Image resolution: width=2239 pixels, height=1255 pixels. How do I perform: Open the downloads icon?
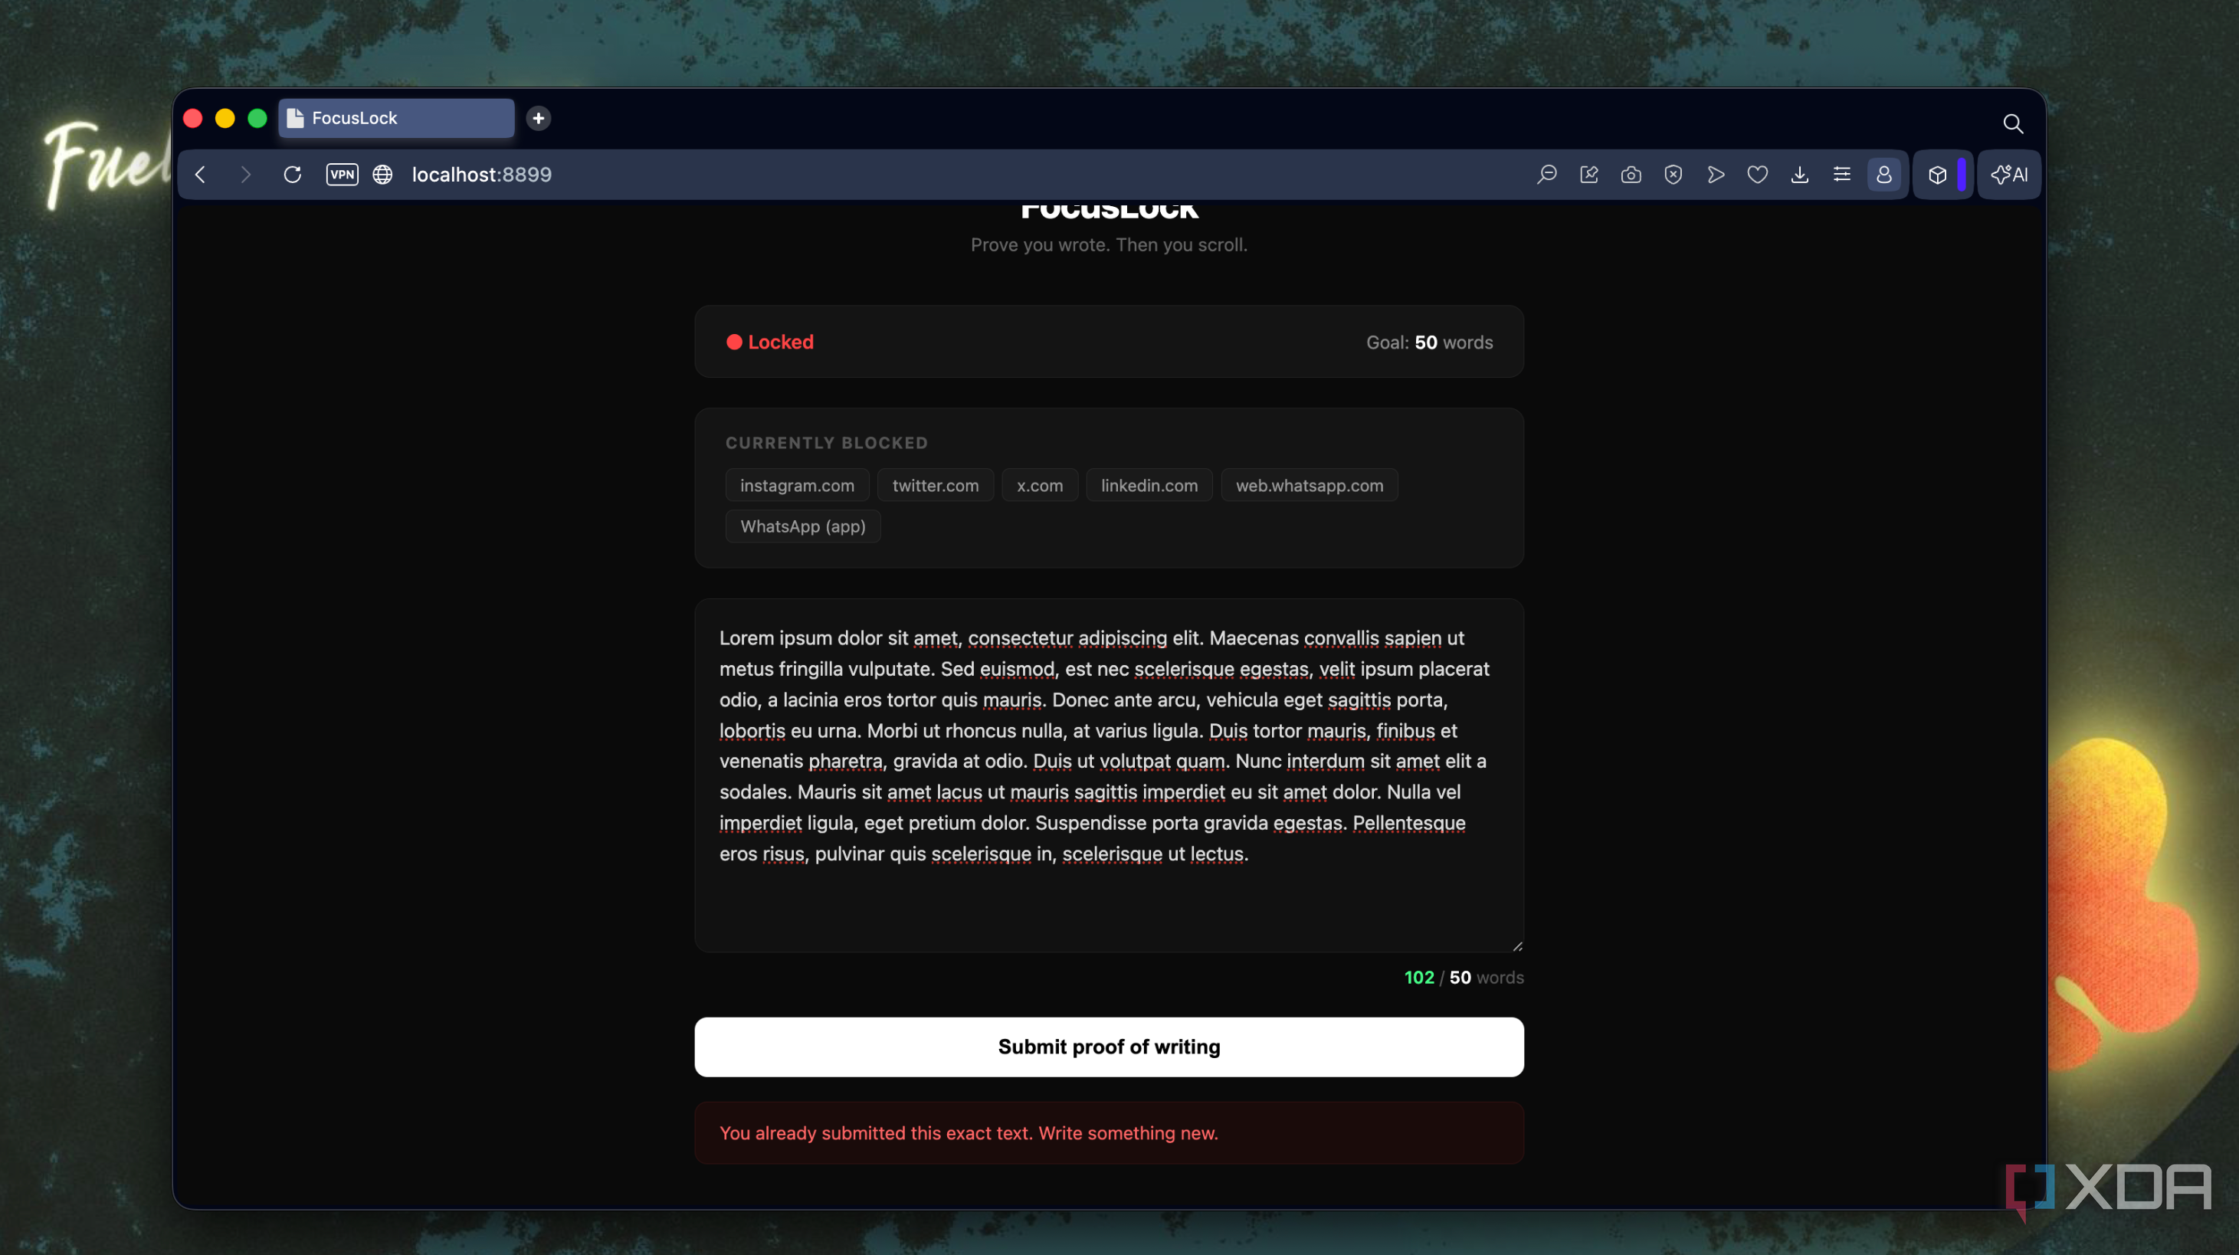coord(1800,175)
